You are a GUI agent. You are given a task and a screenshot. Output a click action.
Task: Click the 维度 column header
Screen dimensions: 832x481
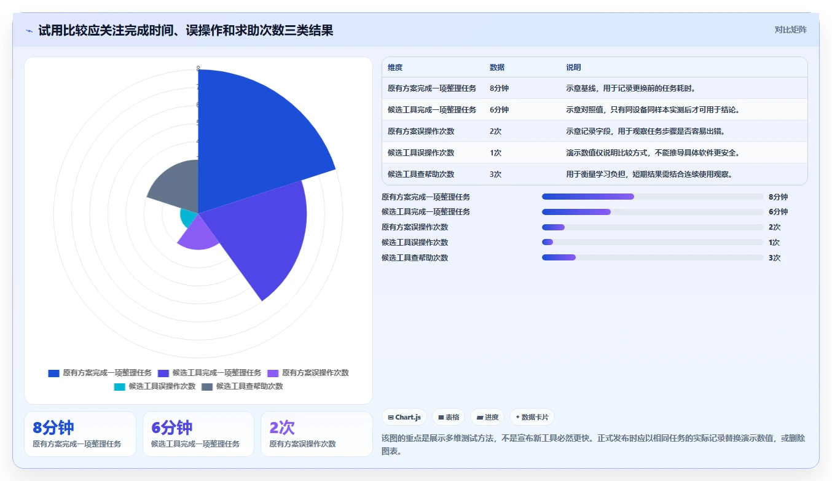[x=395, y=68]
